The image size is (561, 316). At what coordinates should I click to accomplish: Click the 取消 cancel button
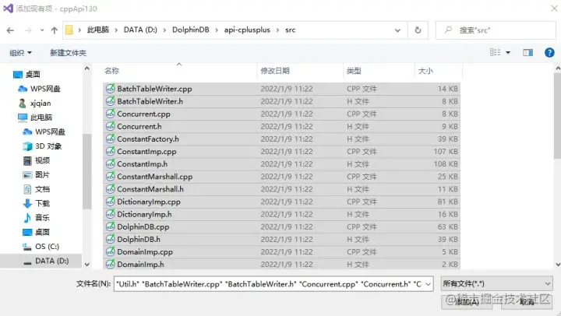click(x=527, y=302)
